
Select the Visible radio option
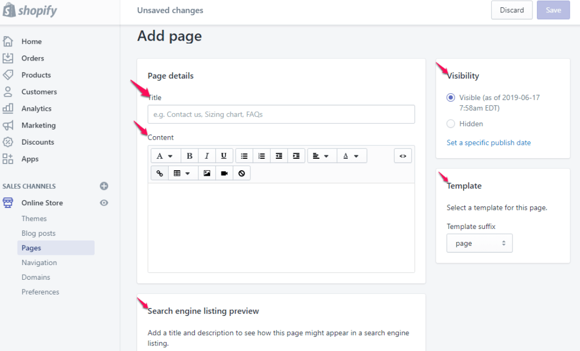tap(451, 98)
